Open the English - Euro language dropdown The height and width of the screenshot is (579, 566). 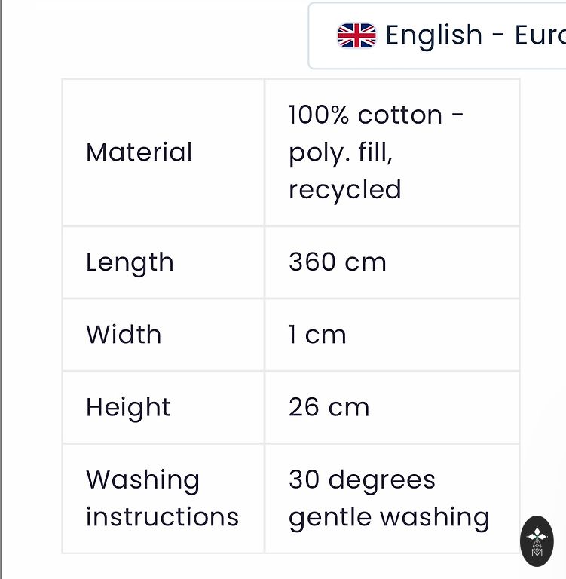[437, 35]
